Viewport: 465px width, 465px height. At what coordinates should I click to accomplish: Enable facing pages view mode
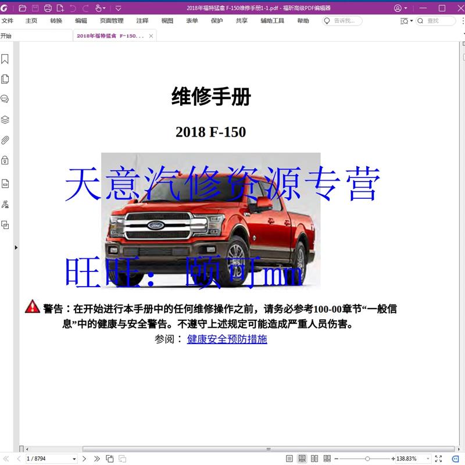(314, 459)
